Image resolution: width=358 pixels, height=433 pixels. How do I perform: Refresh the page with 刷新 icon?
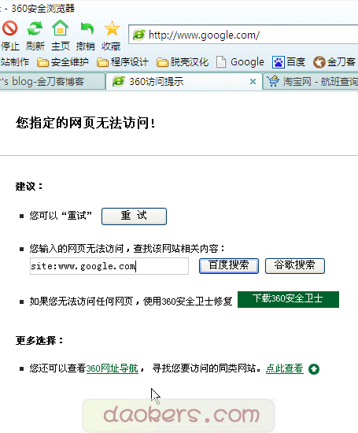[x=35, y=28]
